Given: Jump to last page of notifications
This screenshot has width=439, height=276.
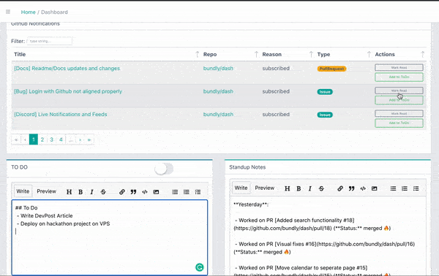Looking at the screenshot, I should tap(89, 139).
